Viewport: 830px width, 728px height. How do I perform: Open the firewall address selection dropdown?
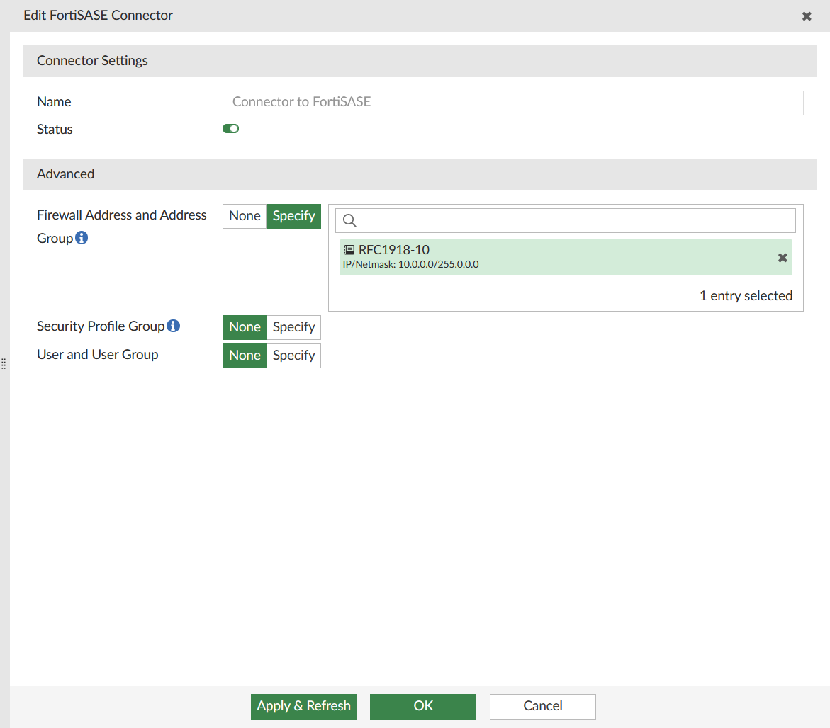(x=565, y=220)
